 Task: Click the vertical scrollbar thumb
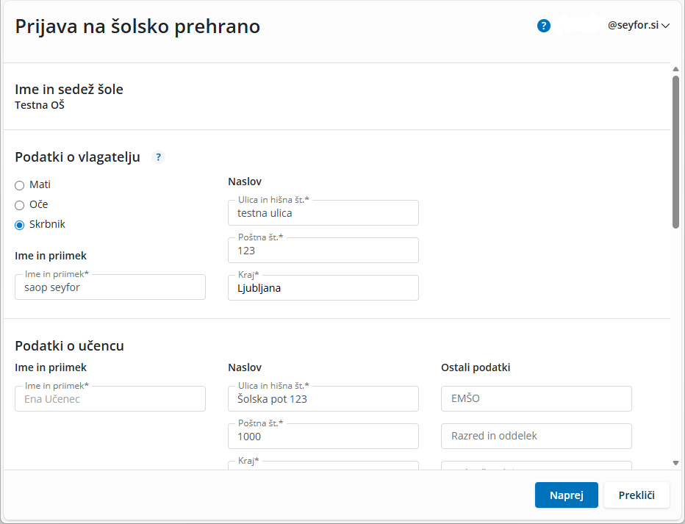(x=675, y=151)
